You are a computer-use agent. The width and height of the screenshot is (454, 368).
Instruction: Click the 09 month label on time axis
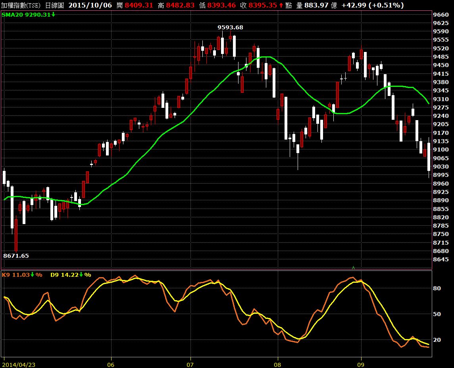point(361,364)
